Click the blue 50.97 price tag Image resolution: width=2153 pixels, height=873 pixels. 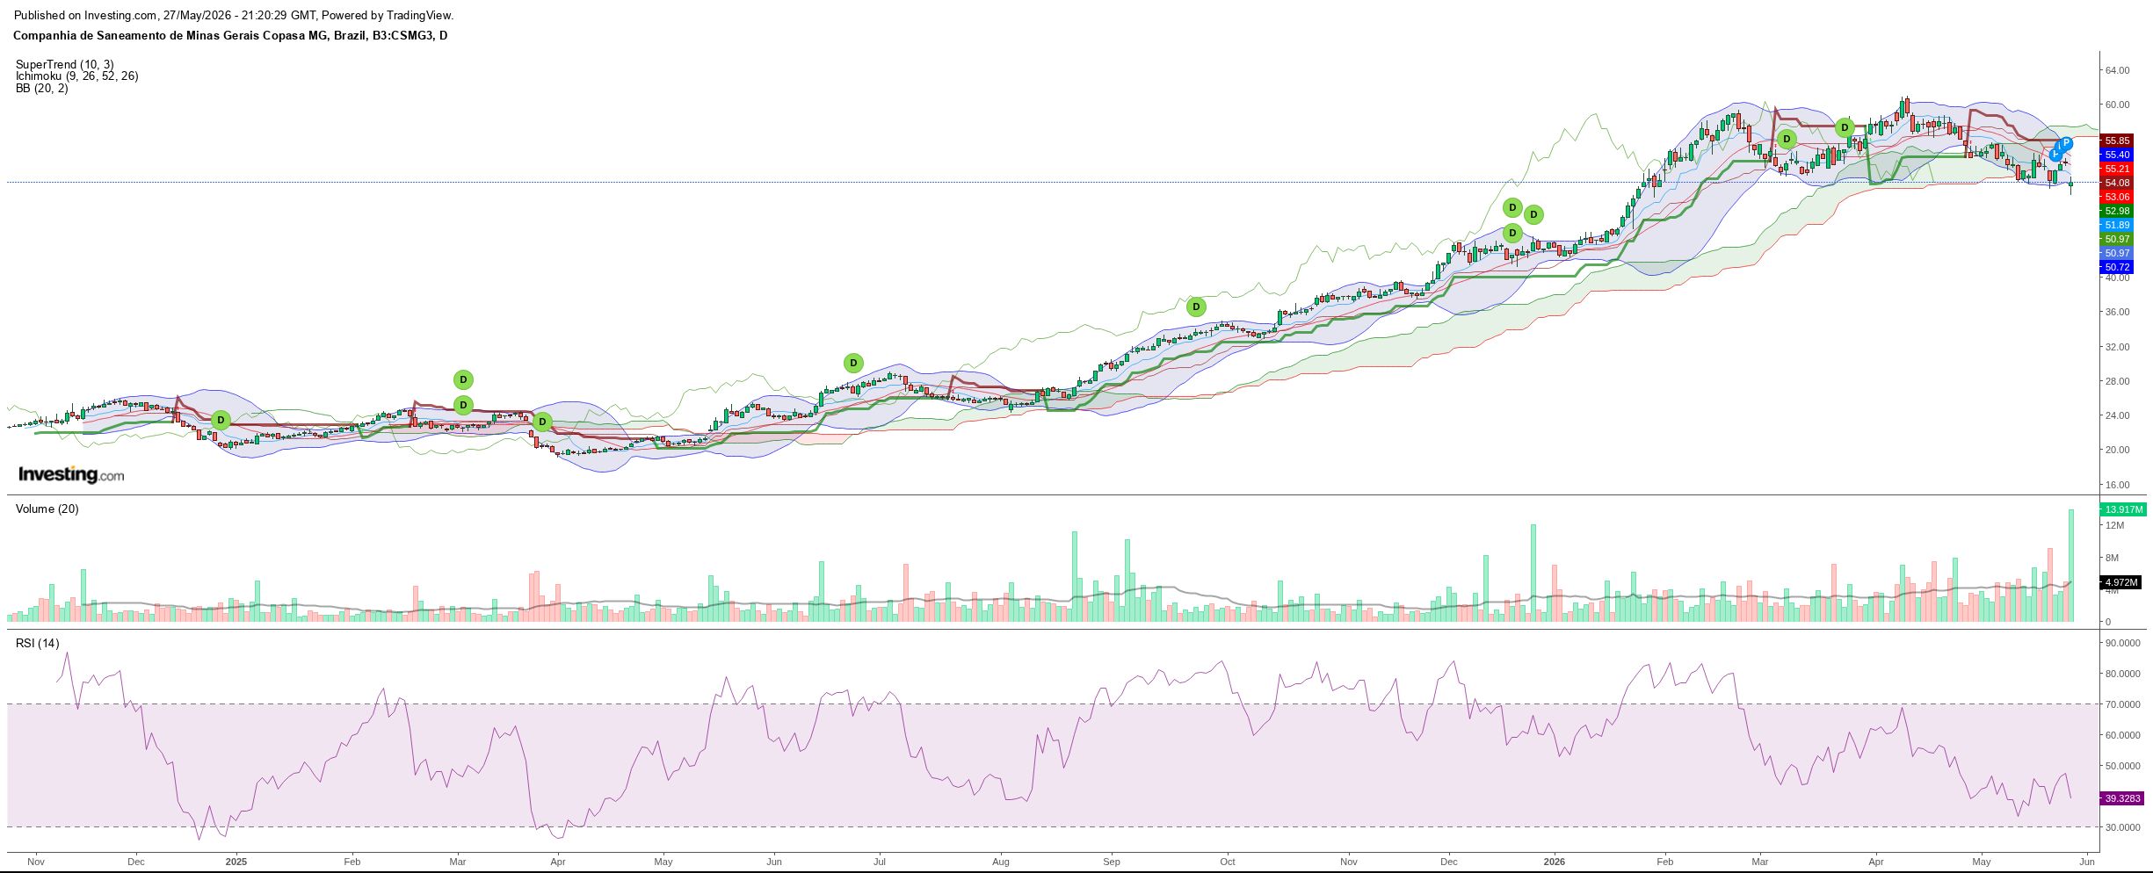[x=2117, y=253]
